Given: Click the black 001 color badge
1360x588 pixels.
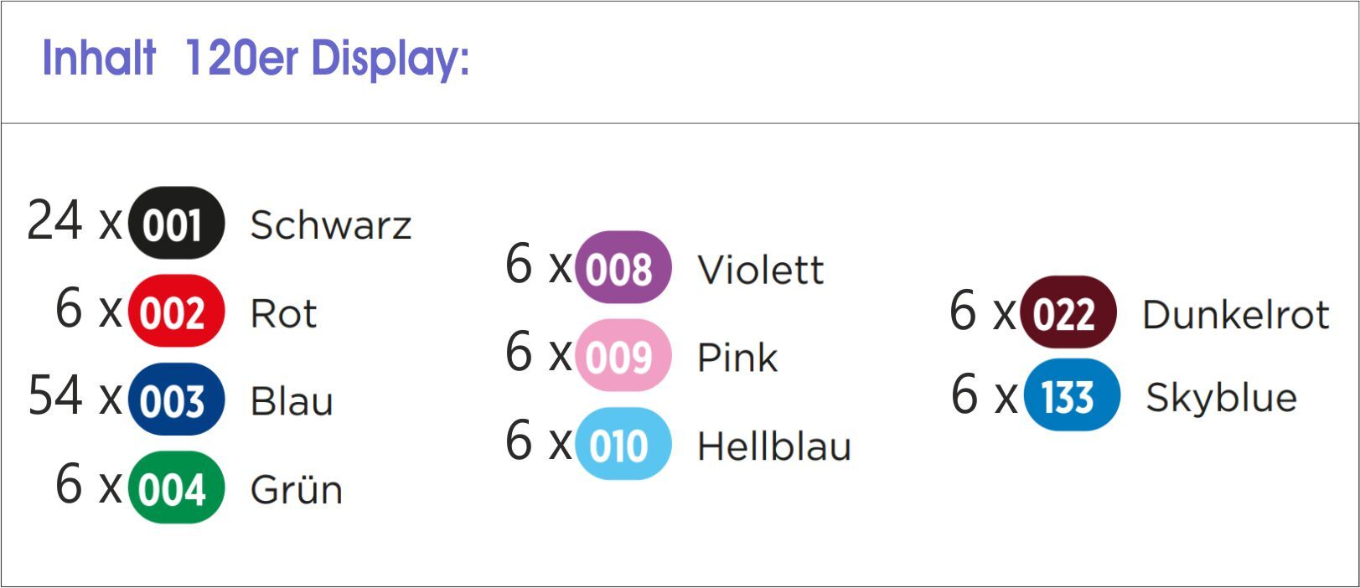Looking at the screenshot, I should 176,224.
